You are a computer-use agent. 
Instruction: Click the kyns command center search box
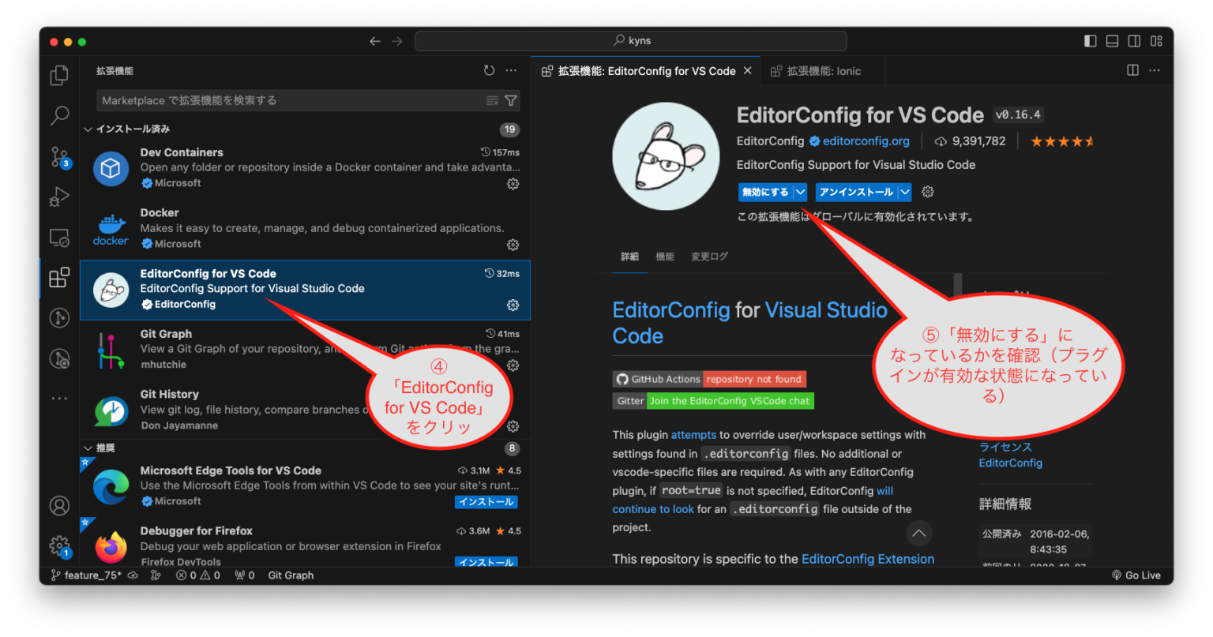[630, 41]
